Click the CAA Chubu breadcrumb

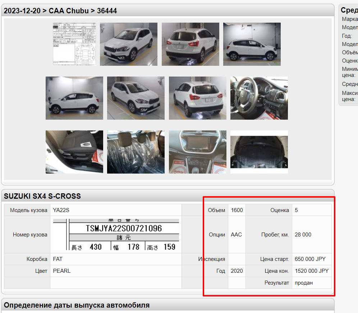(69, 11)
